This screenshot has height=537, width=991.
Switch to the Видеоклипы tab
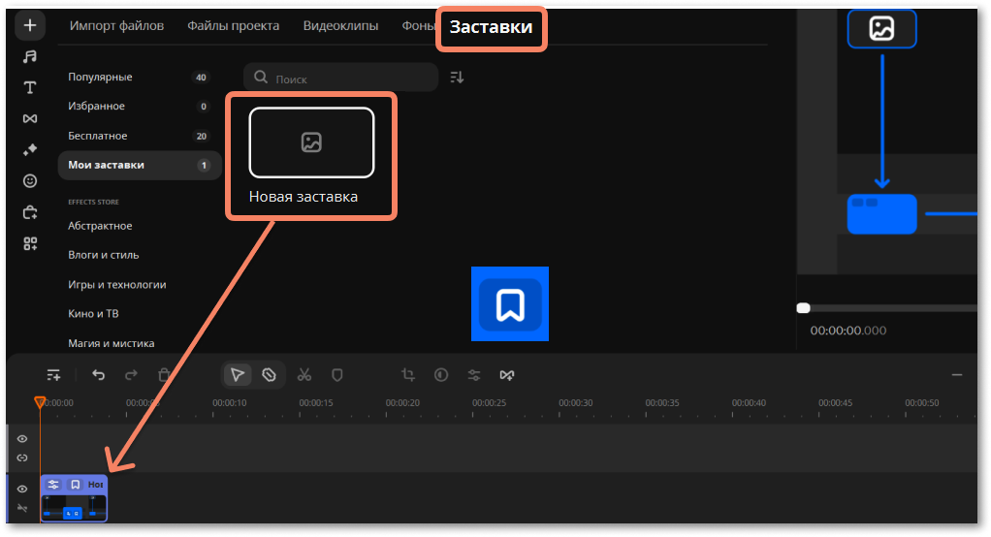click(340, 26)
